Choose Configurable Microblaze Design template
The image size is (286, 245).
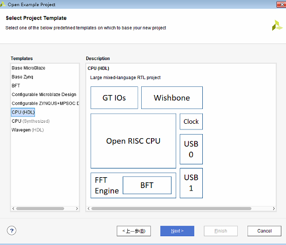pyautogui.click(x=44, y=95)
